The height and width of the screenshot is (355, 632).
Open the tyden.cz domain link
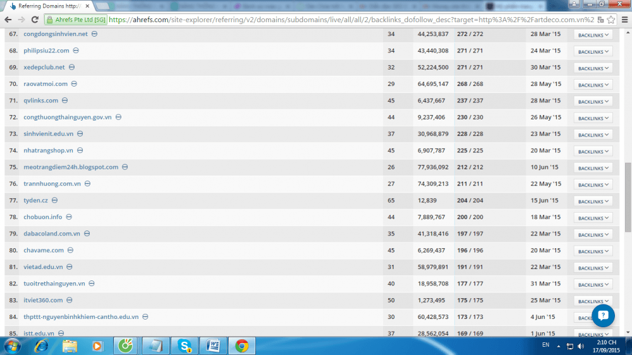pyautogui.click(x=35, y=200)
